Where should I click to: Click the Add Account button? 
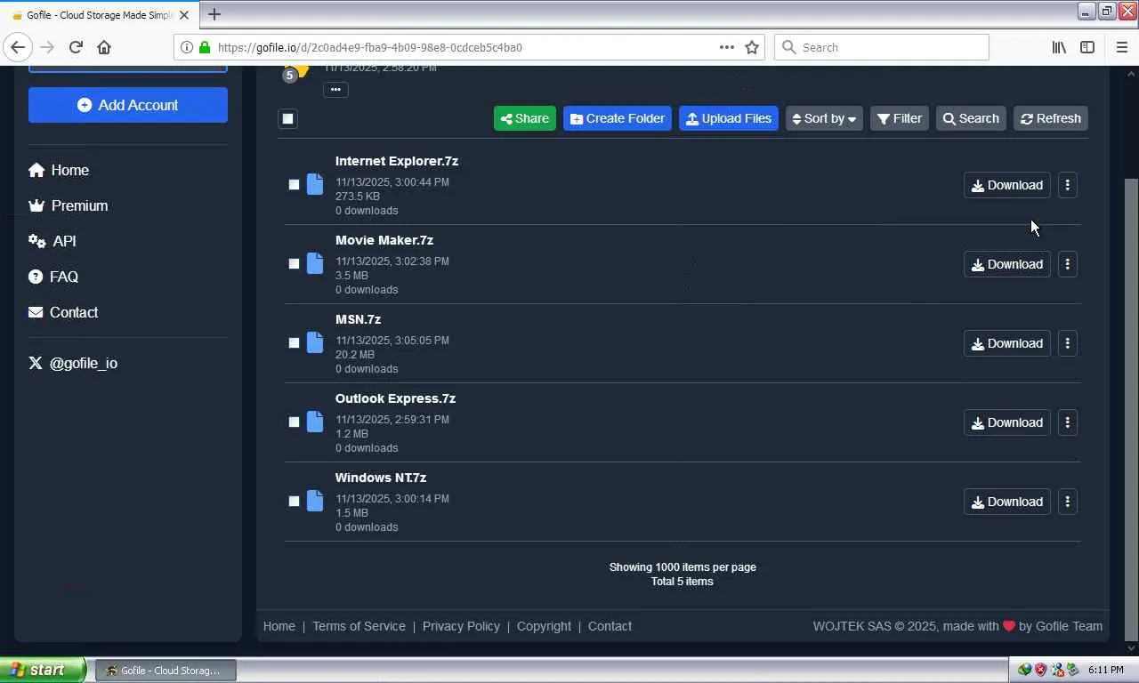128,105
